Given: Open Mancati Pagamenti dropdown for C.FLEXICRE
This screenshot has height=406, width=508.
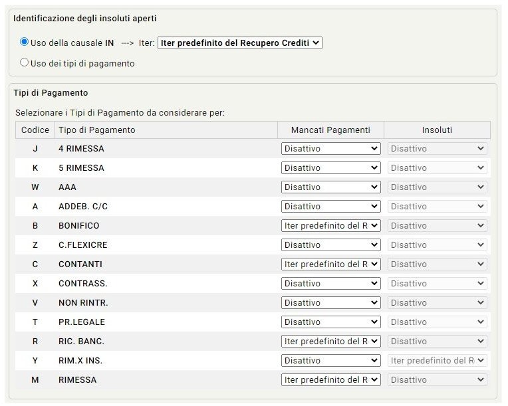Looking at the screenshot, I should (330, 245).
